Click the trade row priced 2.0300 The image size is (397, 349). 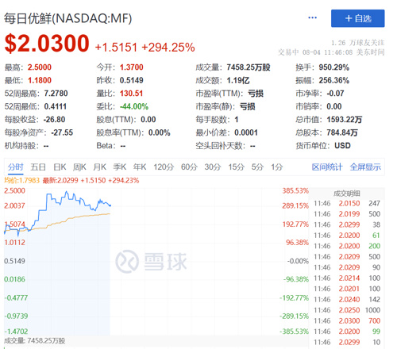point(347,321)
